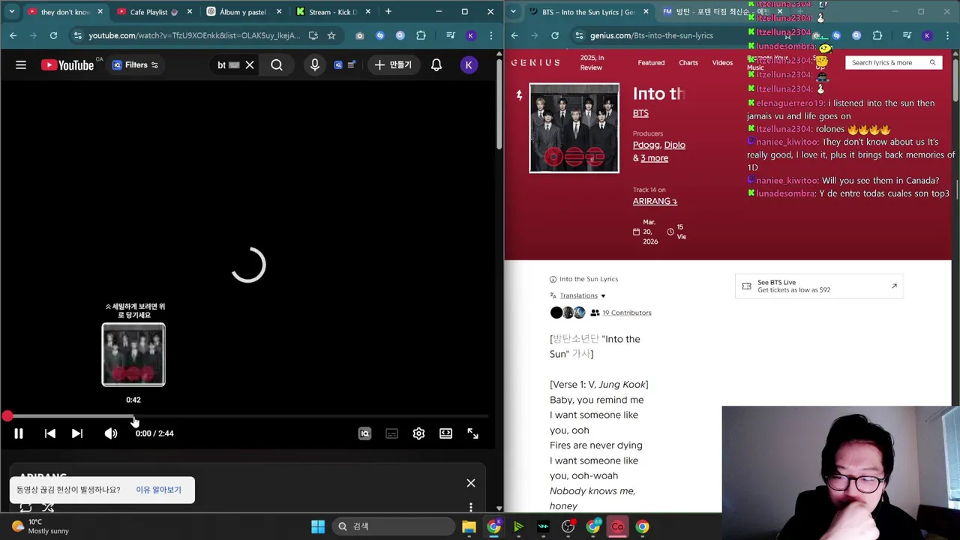Viewport: 960px width, 540px height.
Task: Skip to the previous video in playlist
Action: point(50,433)
